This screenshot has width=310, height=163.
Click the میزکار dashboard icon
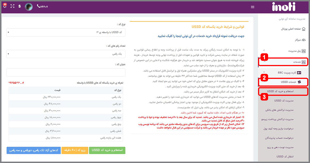[x=304, y=40]
